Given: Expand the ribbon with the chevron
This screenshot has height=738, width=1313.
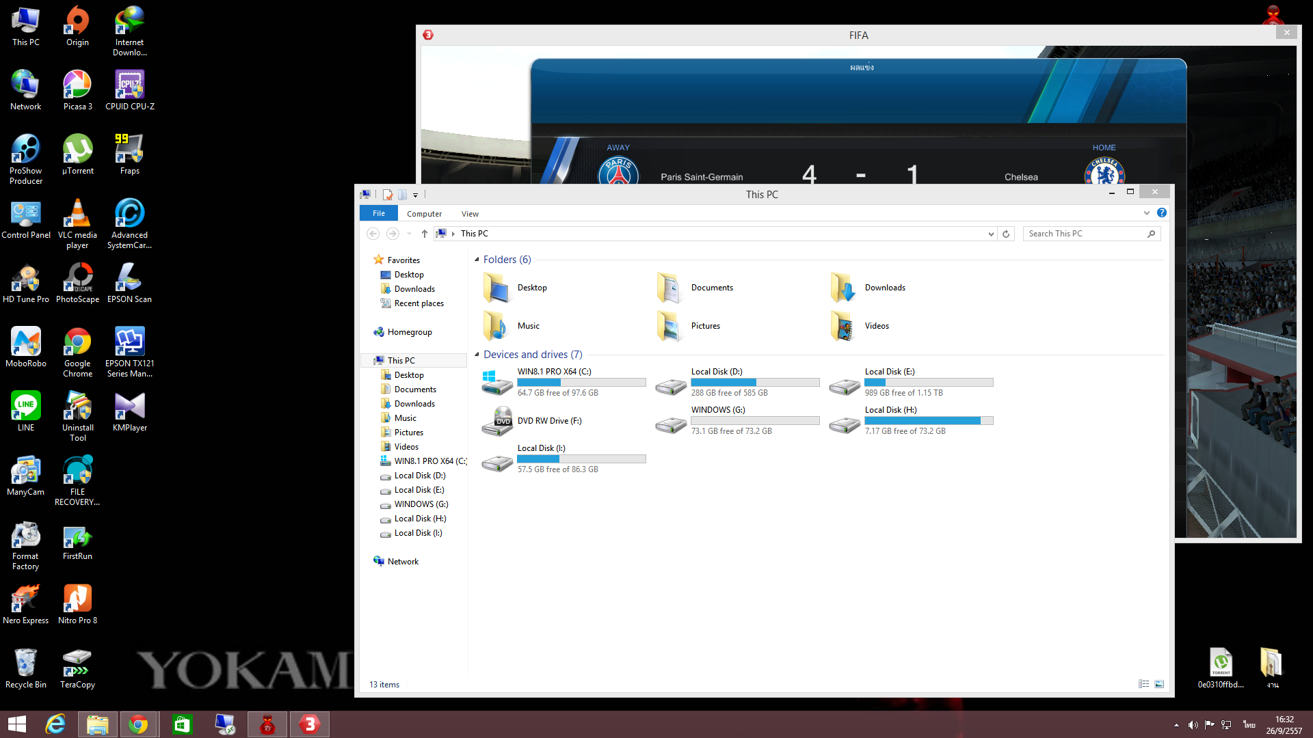Looking at the screenshot, I should pos(1147,213).
